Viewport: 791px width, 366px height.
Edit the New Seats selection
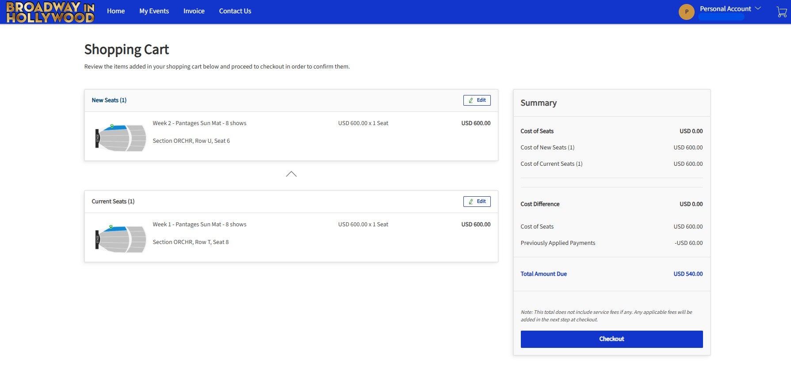(477, 100)
